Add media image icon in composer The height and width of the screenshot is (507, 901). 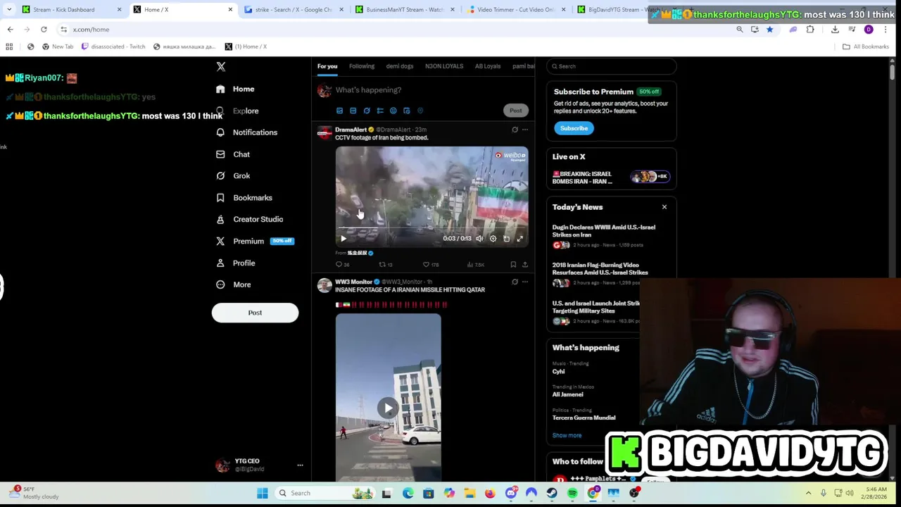click(339, 111)
